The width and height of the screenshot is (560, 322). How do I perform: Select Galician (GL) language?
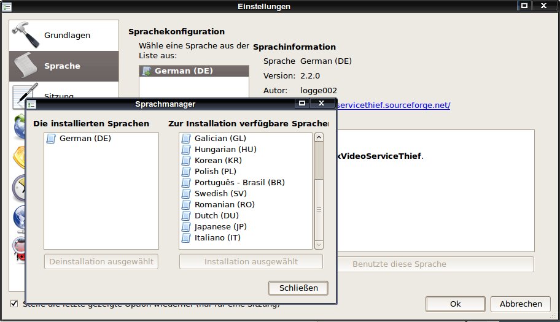tap(246, 139)
